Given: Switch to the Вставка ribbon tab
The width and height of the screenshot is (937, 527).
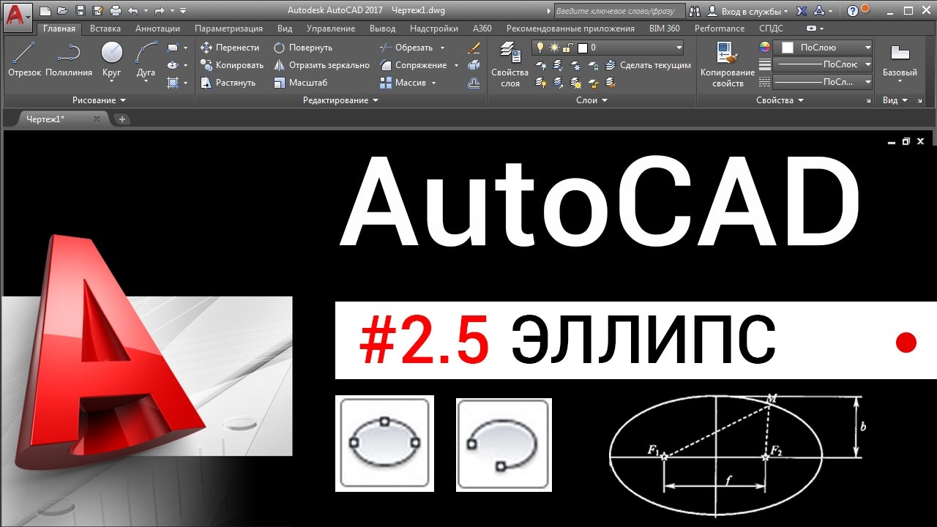Looking at the screenshot, I should tap(105, 29).
